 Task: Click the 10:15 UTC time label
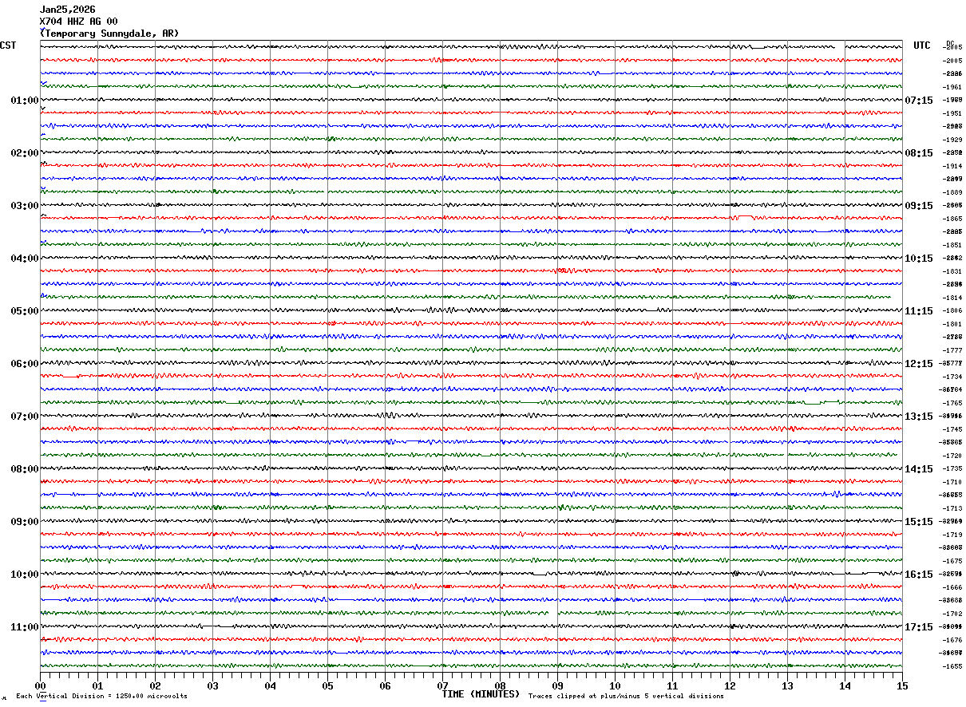(x=918, y=259)
